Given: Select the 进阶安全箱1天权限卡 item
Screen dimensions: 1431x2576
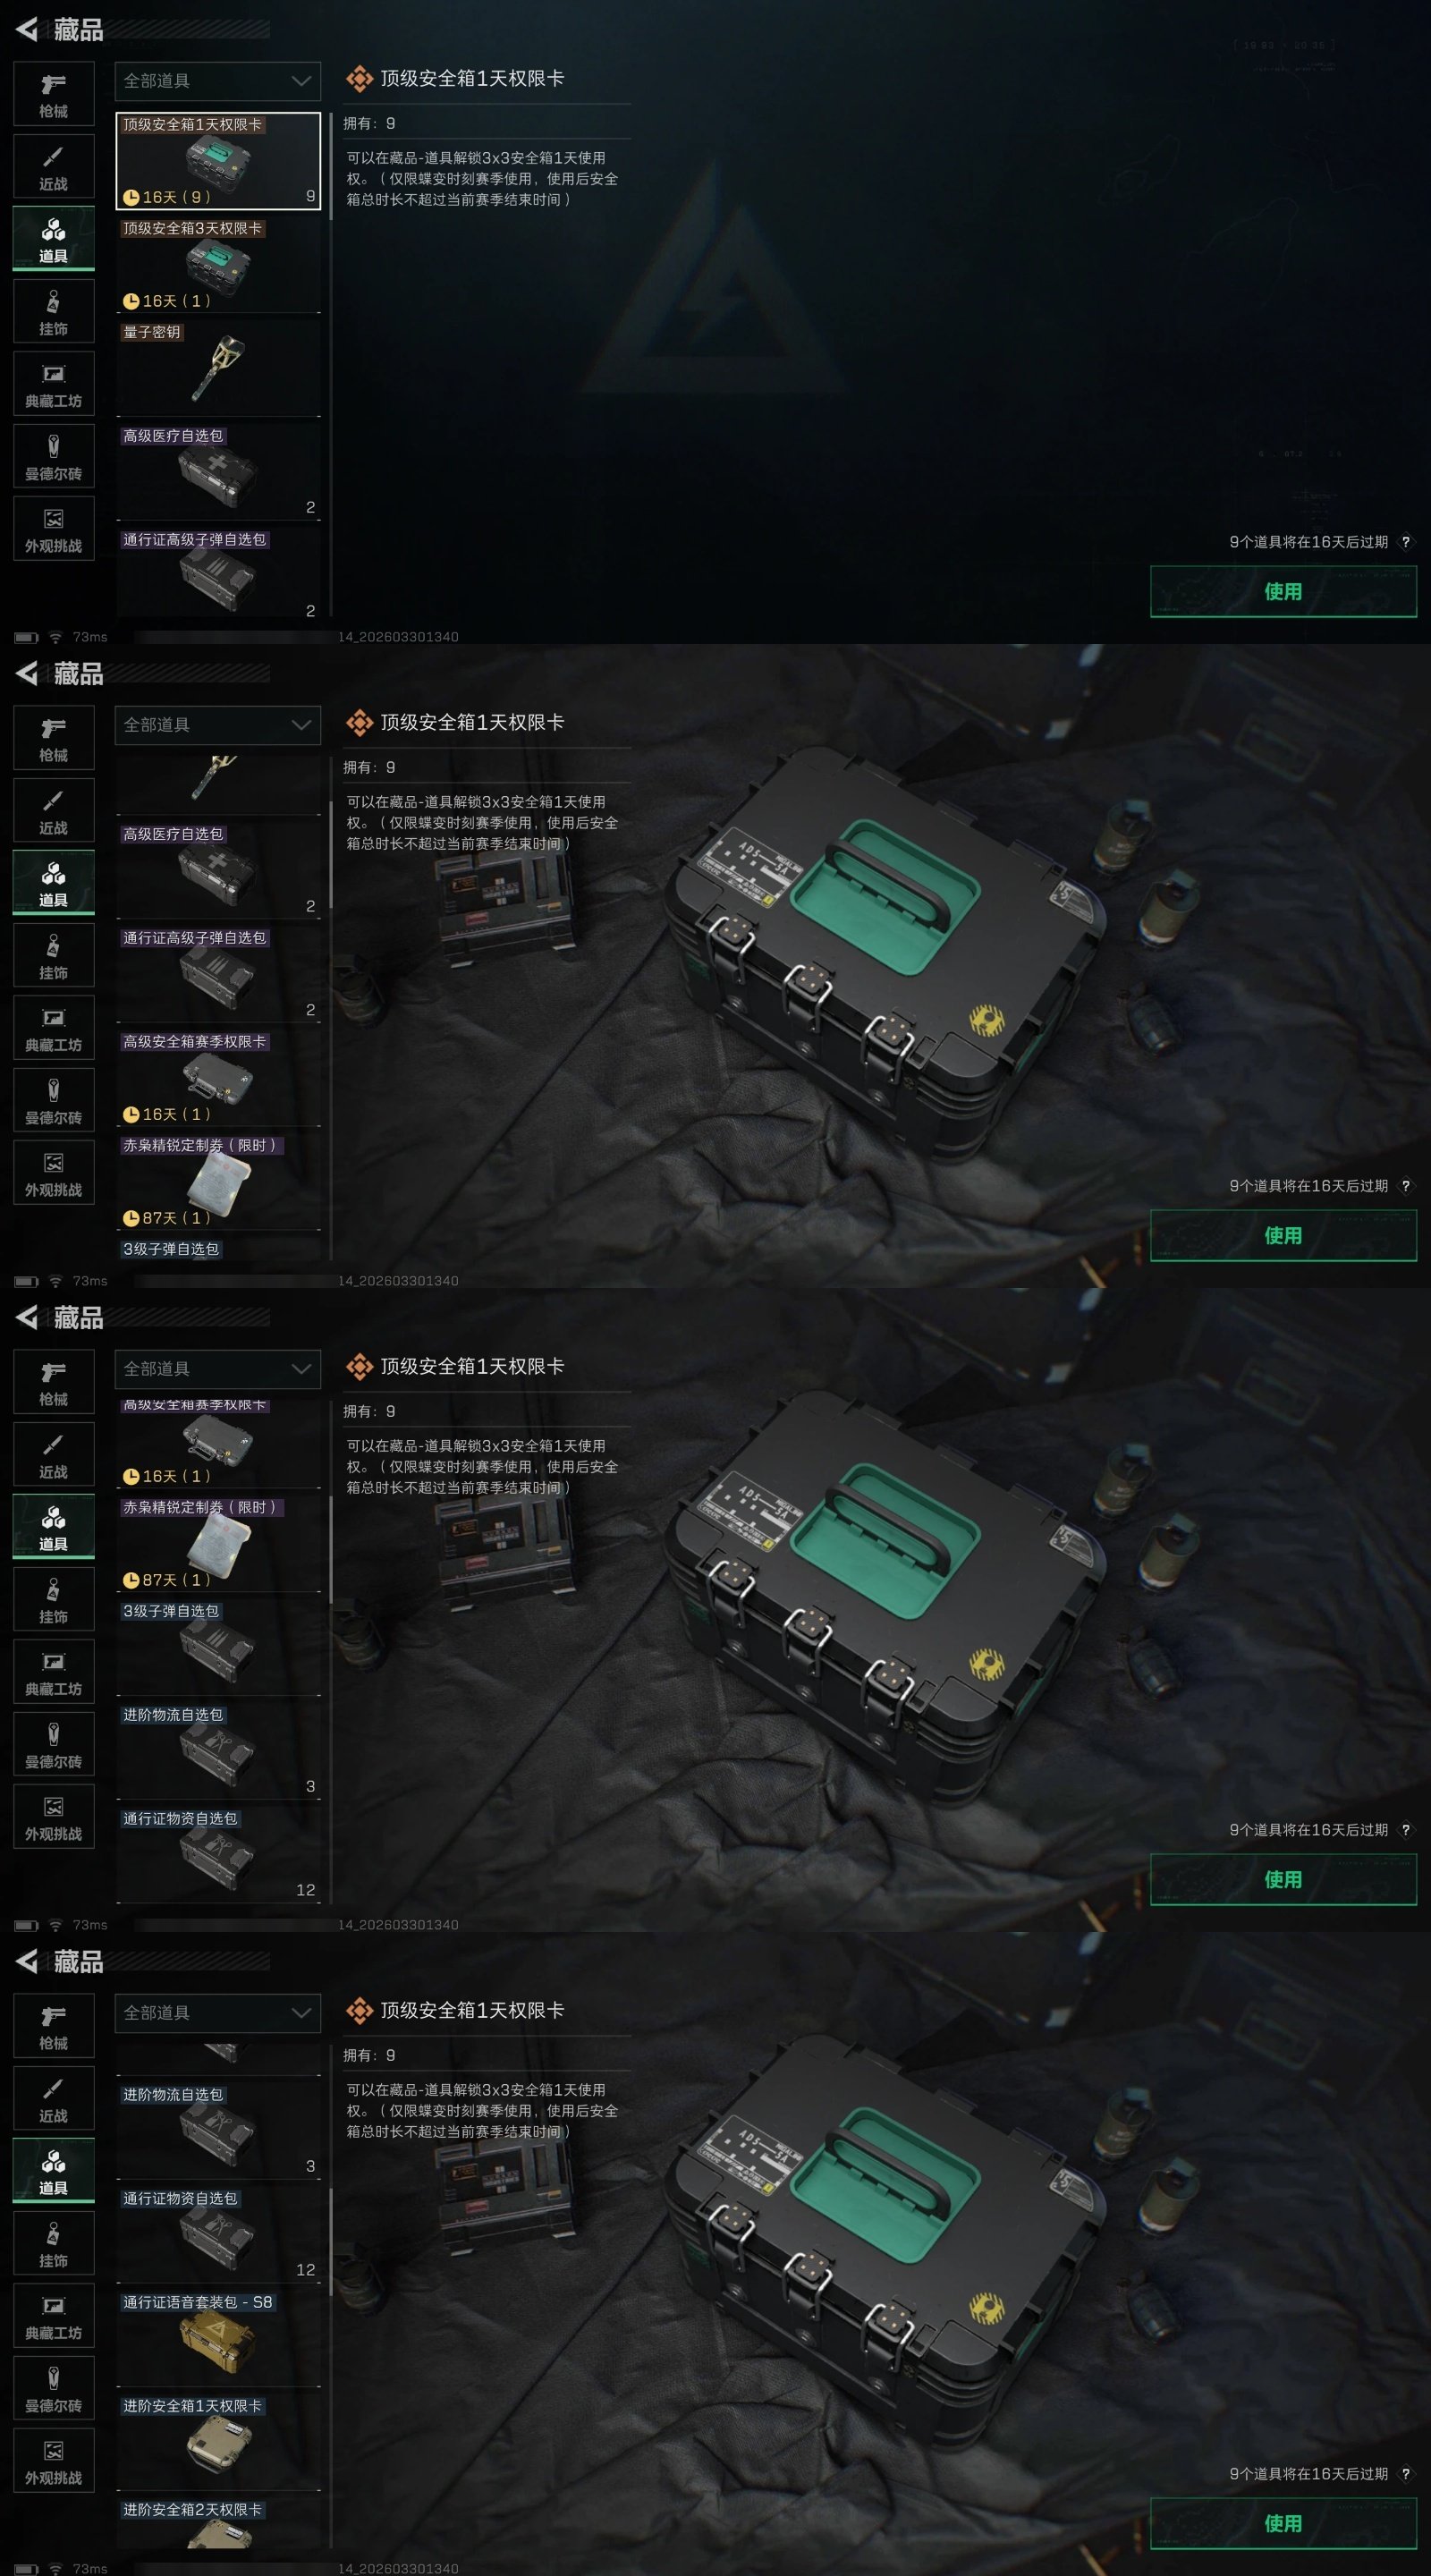Looking at the screenshot, I should click(219, 2442).
